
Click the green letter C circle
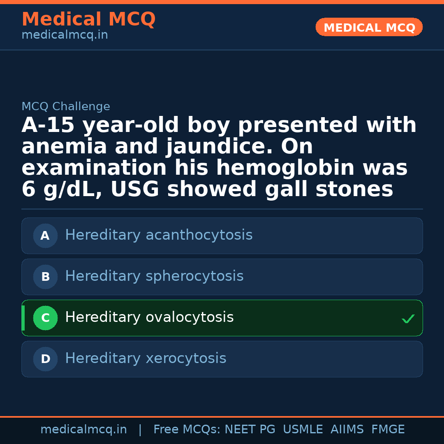pos(45,318)
